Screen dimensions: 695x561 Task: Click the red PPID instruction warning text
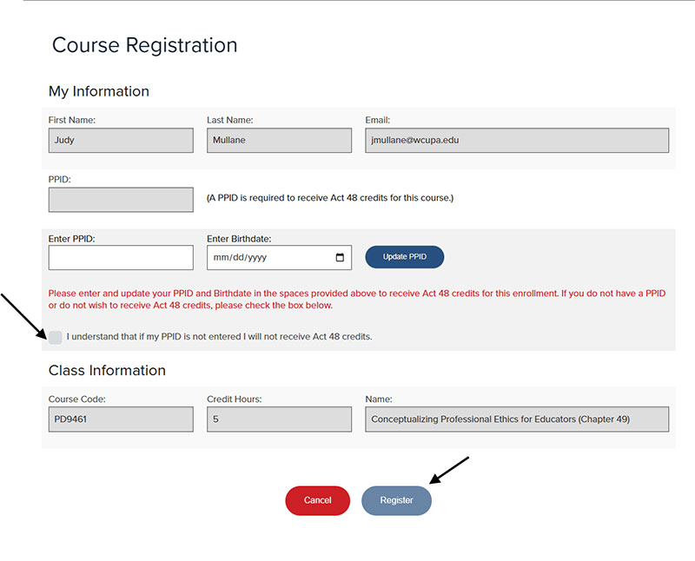(357, 299)
